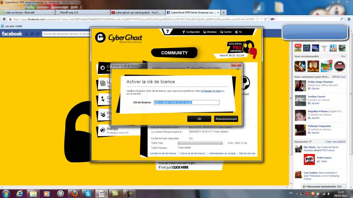Click the Abandonnement button
This screenshot has width=353, height=198.
[226, 119]
